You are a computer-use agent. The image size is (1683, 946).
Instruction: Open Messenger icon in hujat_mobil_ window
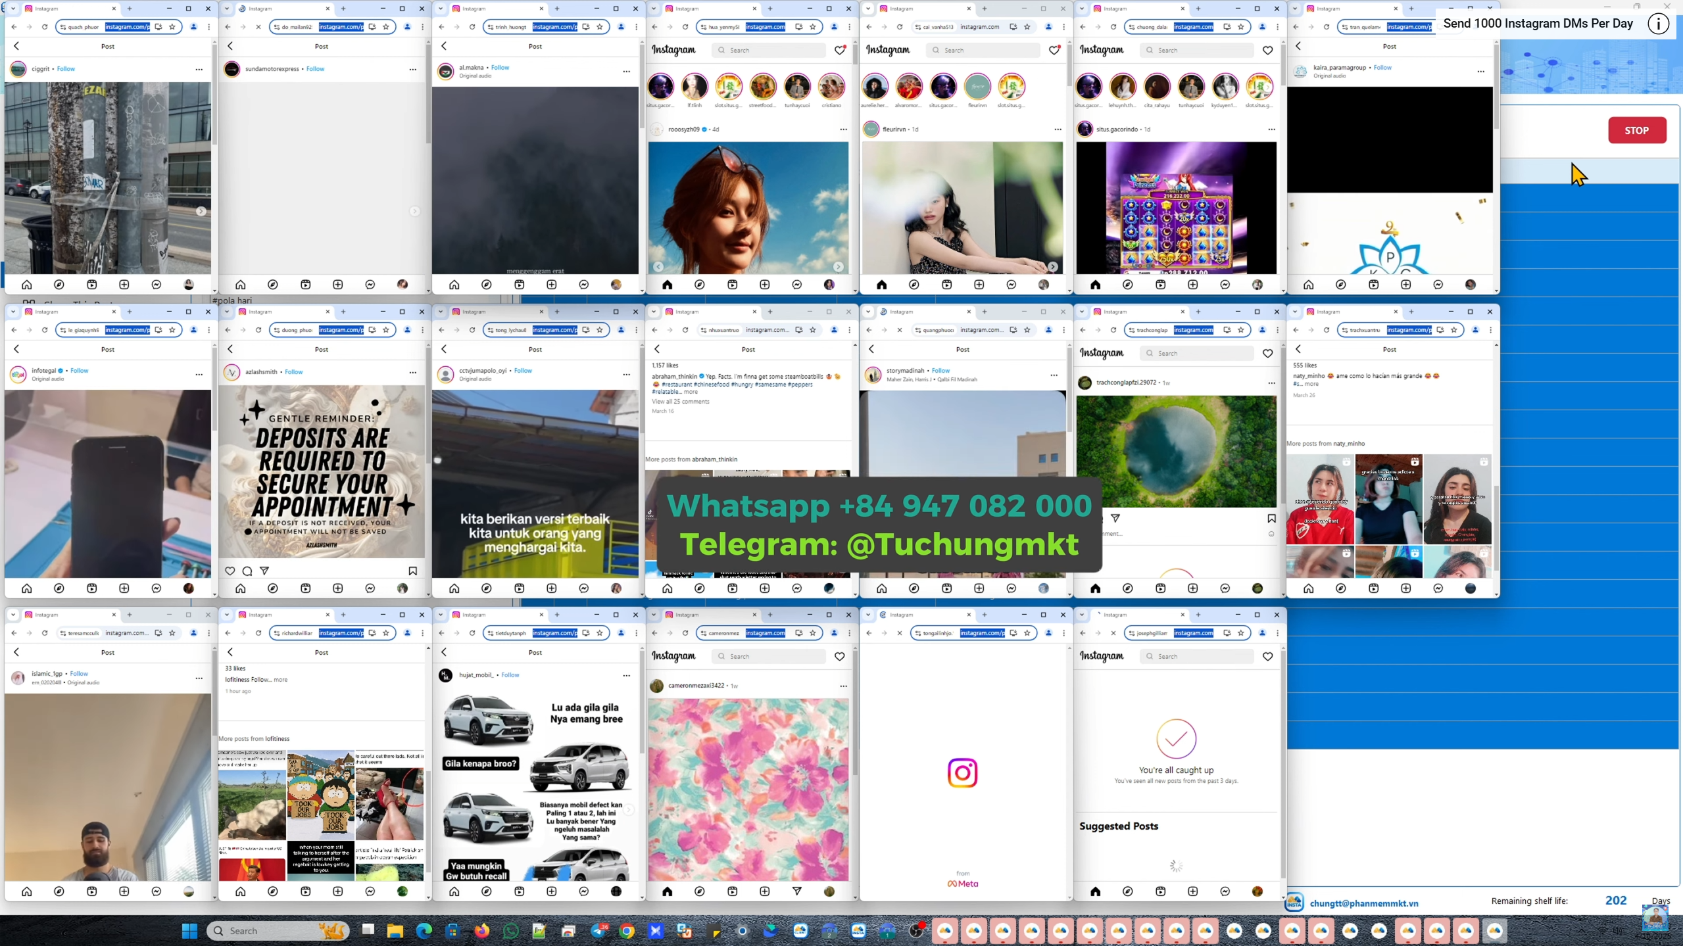[x=583, y=891]
